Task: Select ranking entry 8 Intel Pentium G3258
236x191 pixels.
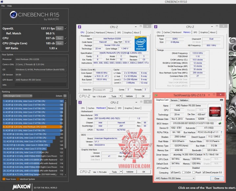Action: 33,127
